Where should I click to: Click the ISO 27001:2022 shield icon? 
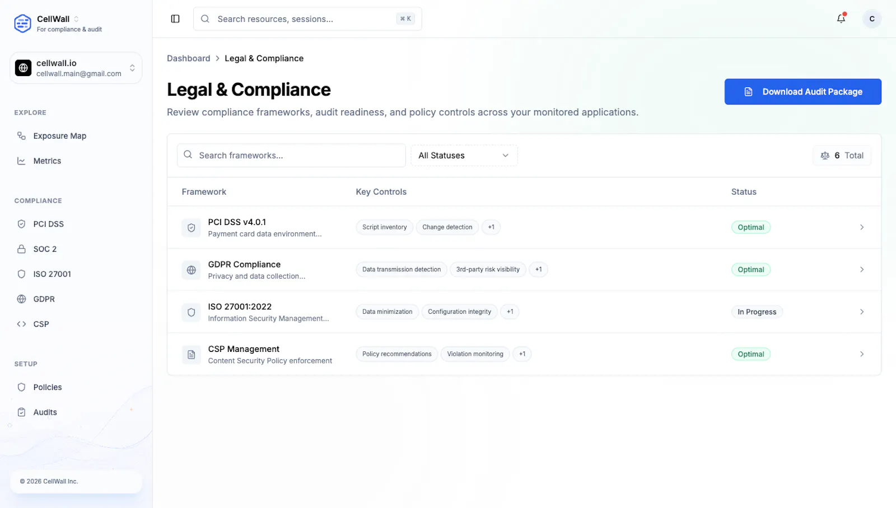(x=191, y=312)
